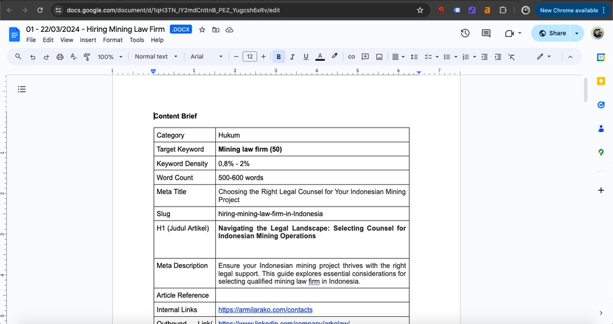The width and height of the screenshot is (613, 324).
Task: Open the Format menu
Action: [x=112, y=40]
